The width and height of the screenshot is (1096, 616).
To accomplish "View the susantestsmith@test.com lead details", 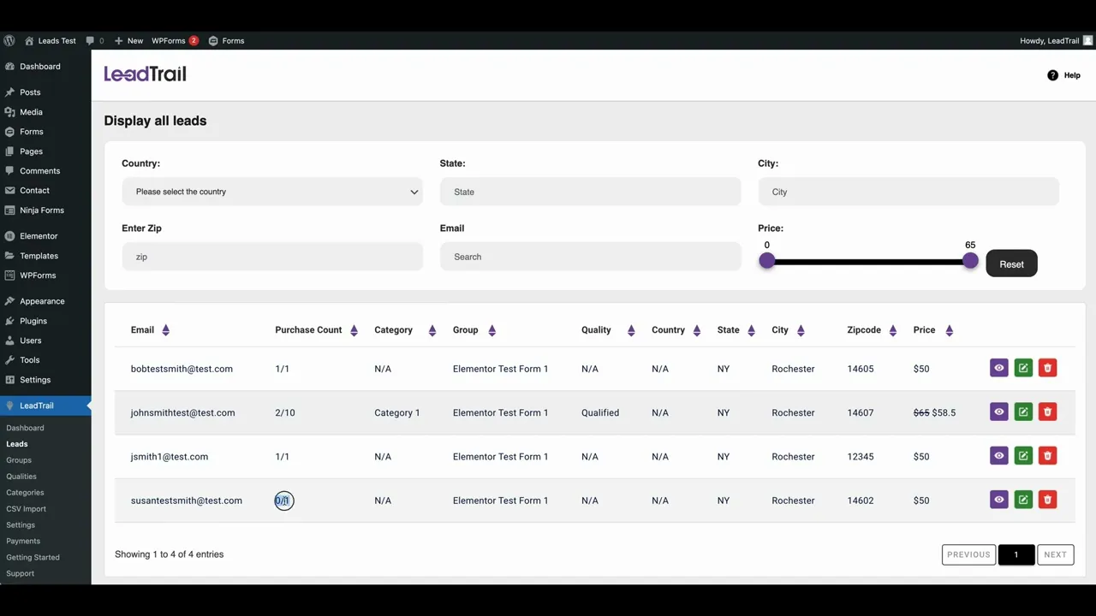I will [999, 499].
